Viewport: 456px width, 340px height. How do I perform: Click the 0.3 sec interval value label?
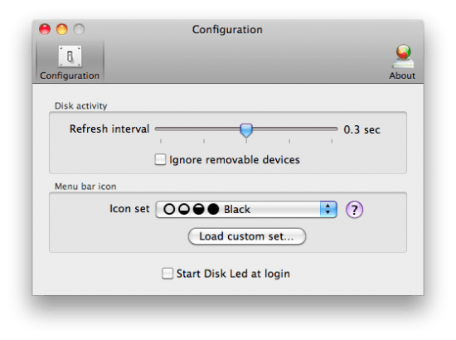[361, 129]
